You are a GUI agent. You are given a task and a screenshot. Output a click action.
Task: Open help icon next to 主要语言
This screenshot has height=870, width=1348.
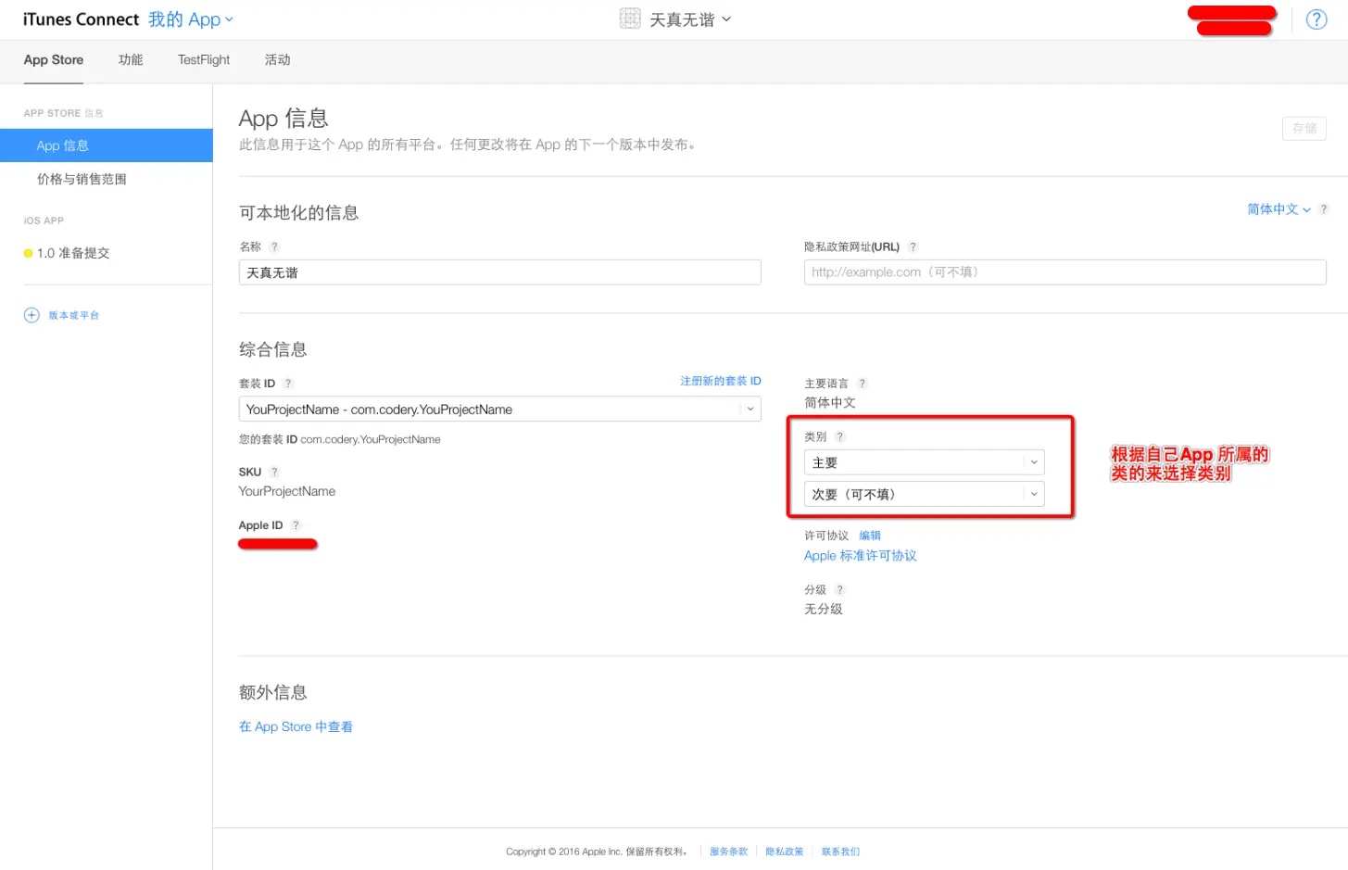coord(862,384)
